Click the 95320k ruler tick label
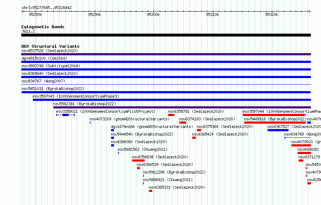 coord(272,14)
